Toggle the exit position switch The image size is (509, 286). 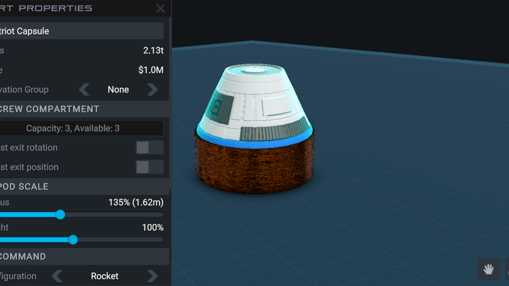pos(150,167)
